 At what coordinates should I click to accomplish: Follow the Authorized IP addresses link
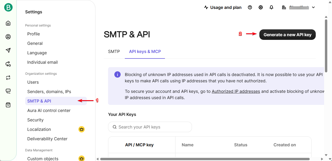point(236,91)
